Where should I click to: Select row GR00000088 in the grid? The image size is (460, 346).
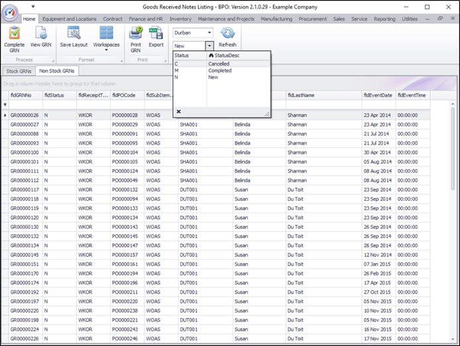pos(25,134)
